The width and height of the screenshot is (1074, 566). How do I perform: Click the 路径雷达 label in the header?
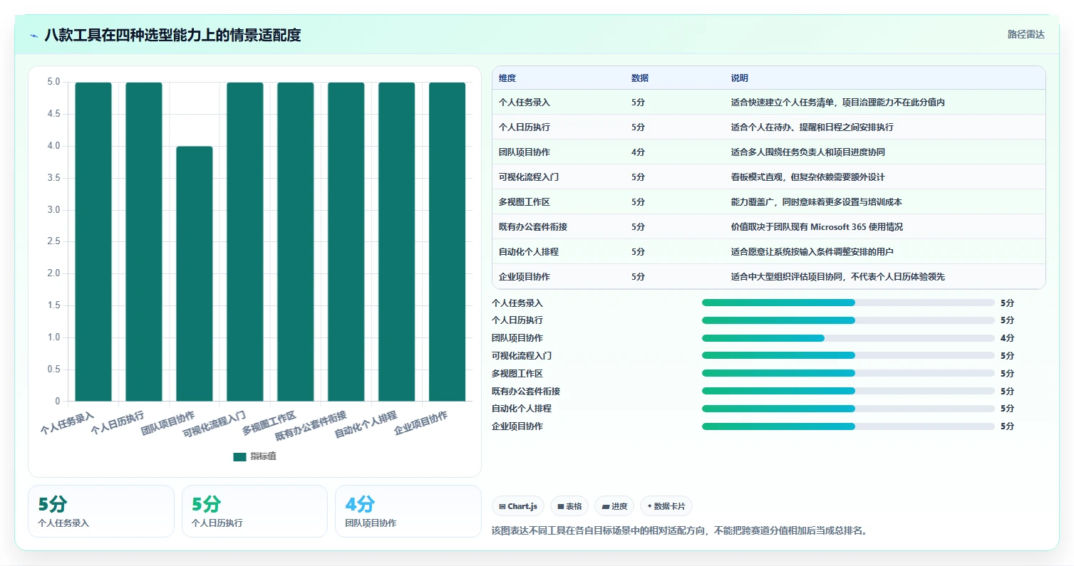(x=1026, y=35)
